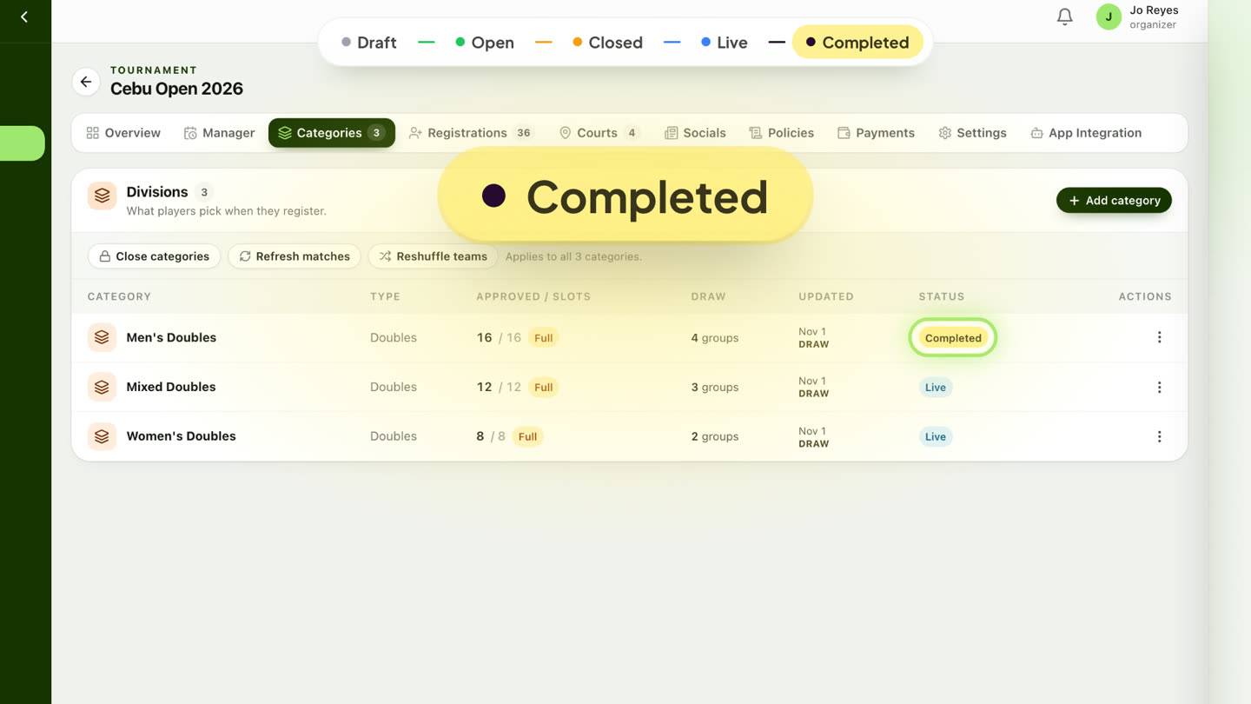
Task: Click the '4 groups' draw cell
Action: point(715,338)
